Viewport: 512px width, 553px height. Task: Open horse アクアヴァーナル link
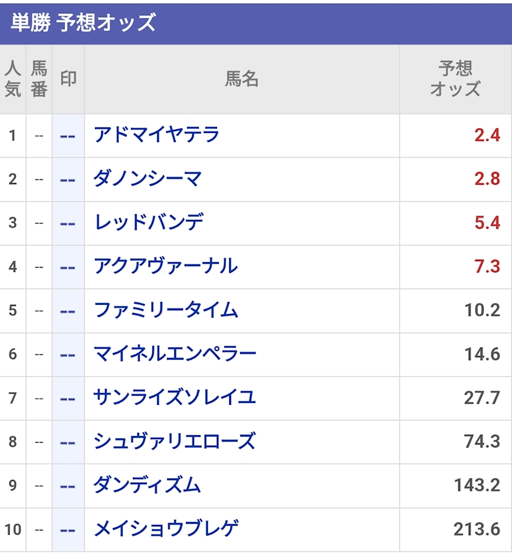(x=166, y=266)
